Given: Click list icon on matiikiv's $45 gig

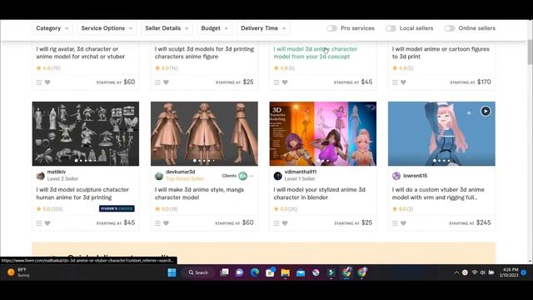Looking at the screenshot, I should click(39, 223).
